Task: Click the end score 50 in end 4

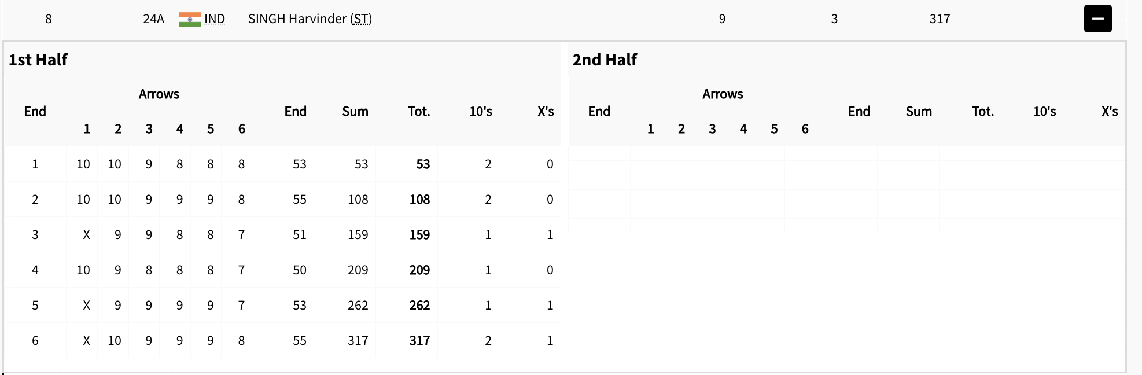Action: click(299, 270)
